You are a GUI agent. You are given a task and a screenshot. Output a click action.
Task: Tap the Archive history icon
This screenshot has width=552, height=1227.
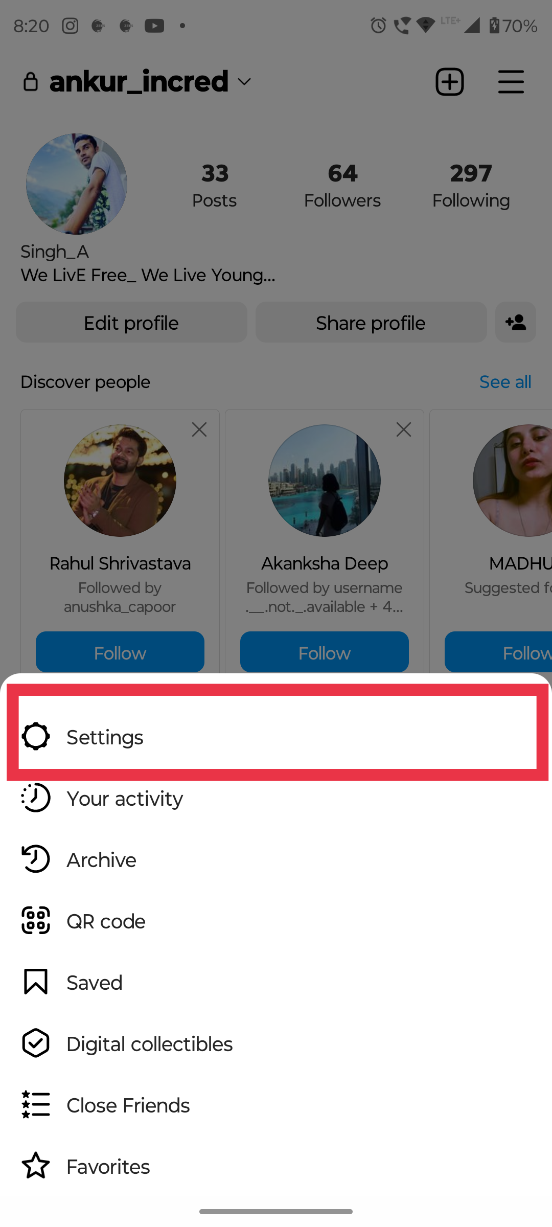point(36,859)
